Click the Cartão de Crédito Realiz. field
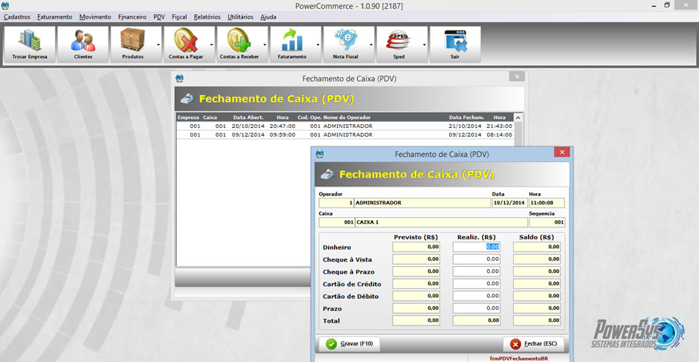 477,283
